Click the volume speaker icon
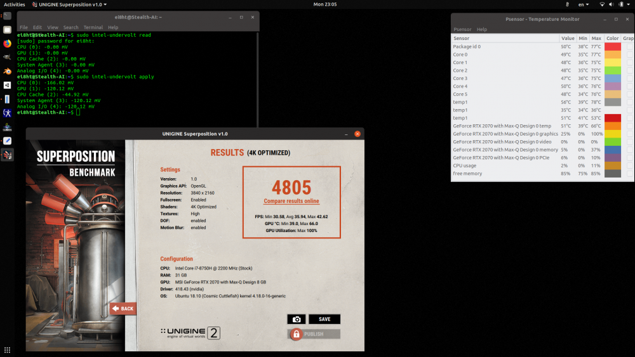 [612, 4]
